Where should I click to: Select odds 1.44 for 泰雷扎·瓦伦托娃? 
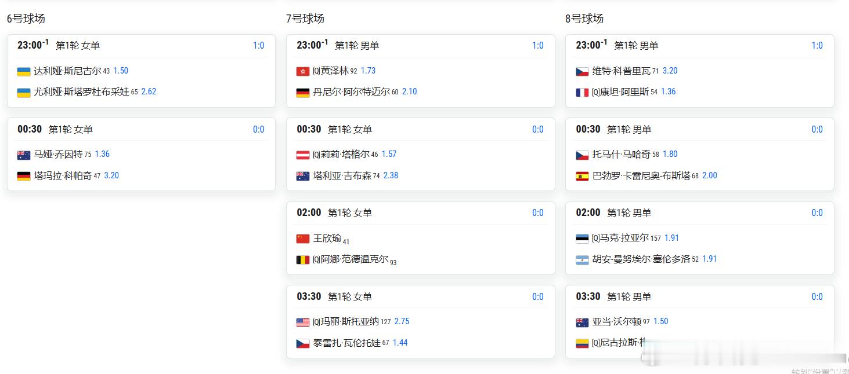400,343
